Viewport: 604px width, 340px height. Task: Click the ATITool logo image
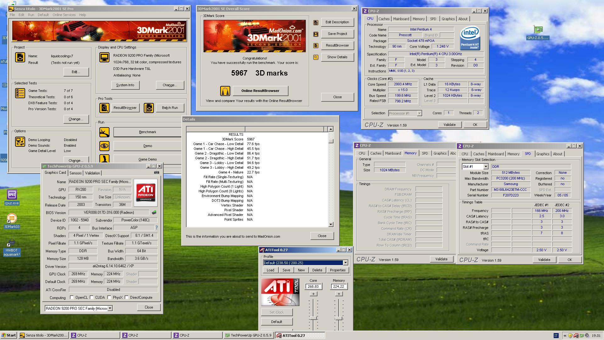(x=280, y=292)
